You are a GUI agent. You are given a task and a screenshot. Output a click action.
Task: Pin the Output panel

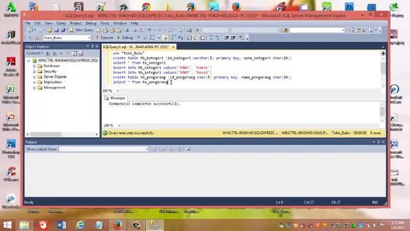pyautogui.click(x=379, y=142)
